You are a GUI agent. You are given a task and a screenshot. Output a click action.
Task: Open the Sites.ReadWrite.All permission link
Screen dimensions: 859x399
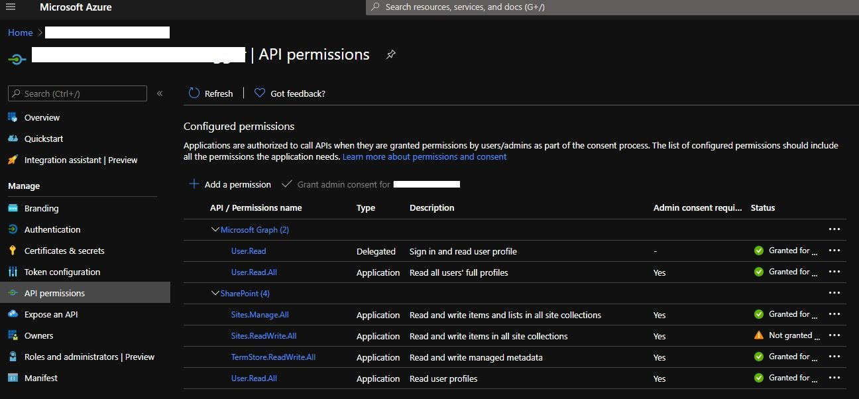264,336
